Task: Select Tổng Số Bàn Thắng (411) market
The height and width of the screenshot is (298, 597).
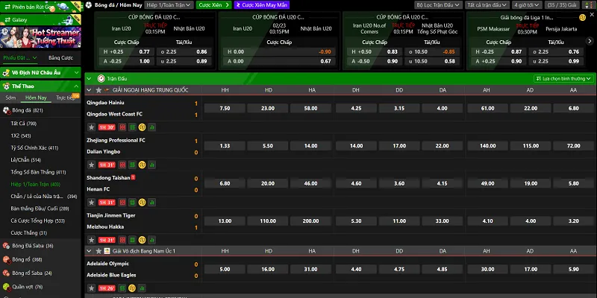Action: 38,172
